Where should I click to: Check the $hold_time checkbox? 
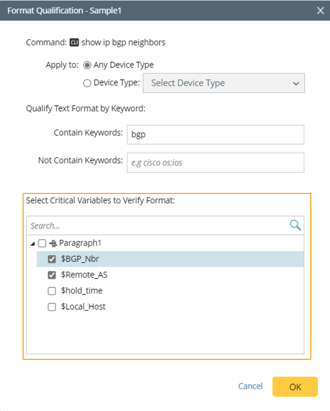(x=52, y=291)
